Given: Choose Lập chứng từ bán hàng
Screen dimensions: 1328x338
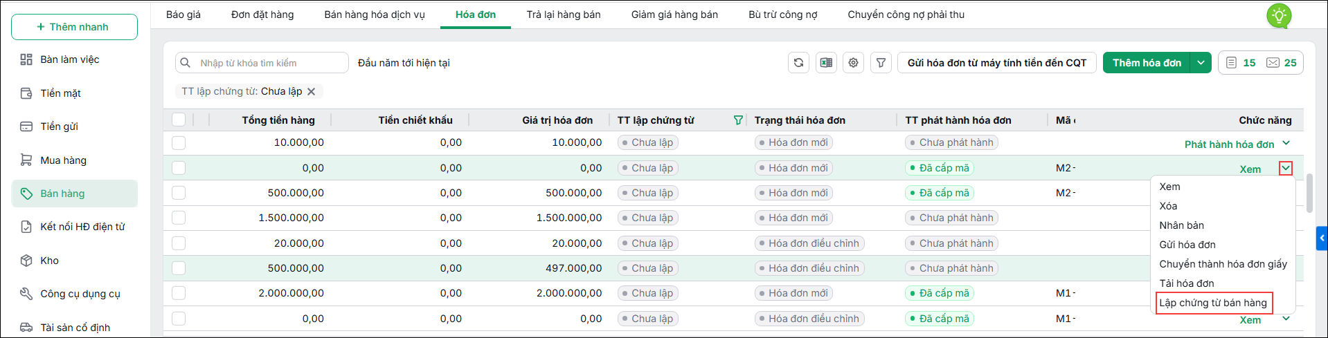Looking at the screenshot, I should (1213, 303).
